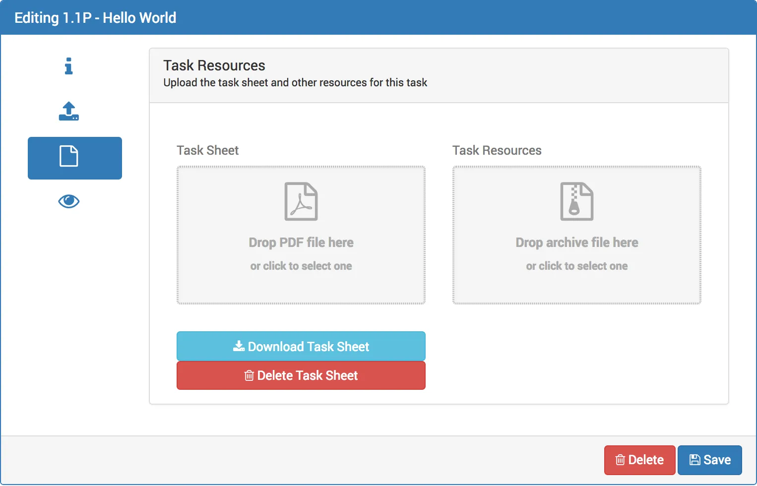Open the Task Resources archive selector
This screenshot has height=486, width=757.
pyautogui.click(x=576, y=235)
